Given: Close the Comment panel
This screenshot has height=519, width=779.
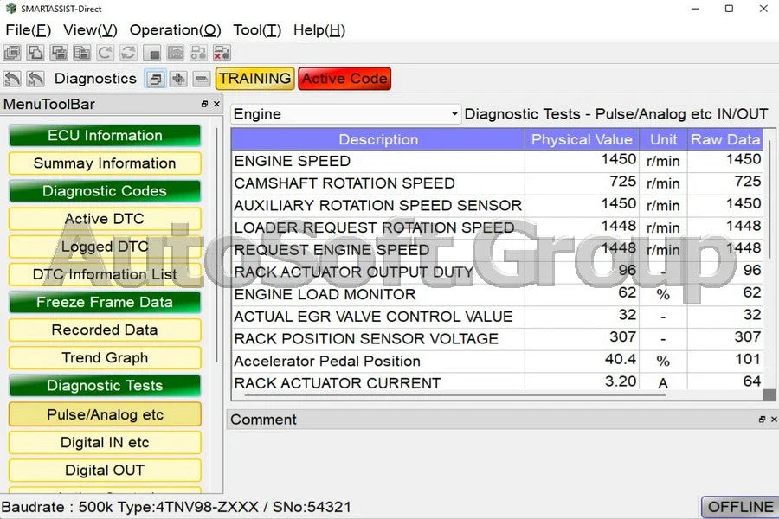Looking at the screenshot, I should [x=774, y=420].
